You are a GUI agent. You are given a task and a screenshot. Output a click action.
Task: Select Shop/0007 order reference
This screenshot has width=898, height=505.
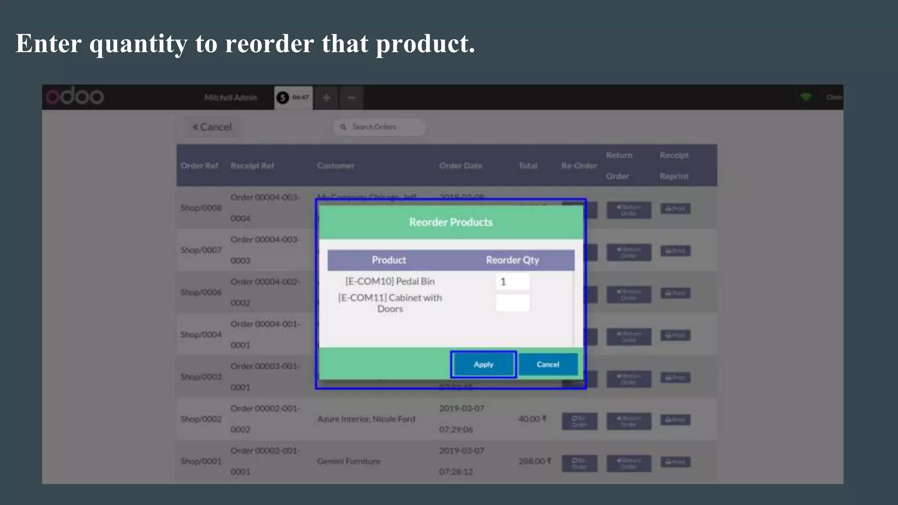[201, 250]
